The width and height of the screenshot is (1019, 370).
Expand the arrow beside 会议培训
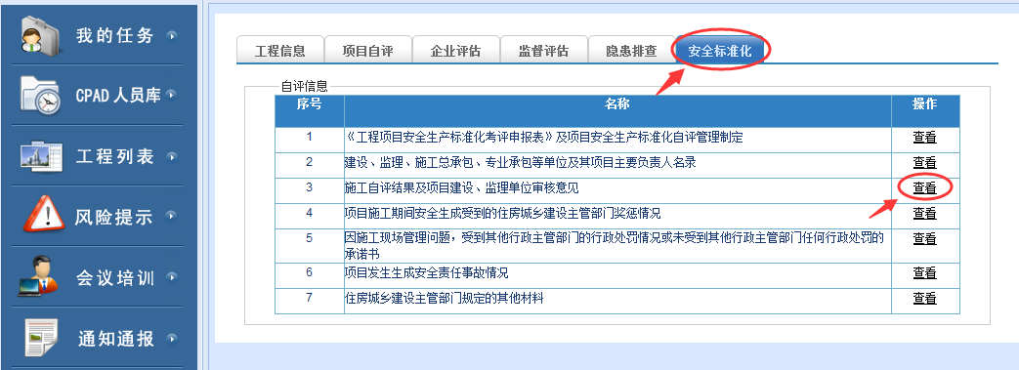pyautogui.click(x=172, y=277)
